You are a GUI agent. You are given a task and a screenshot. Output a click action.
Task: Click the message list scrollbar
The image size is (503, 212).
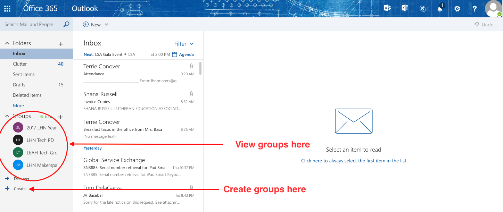(200, 68)
